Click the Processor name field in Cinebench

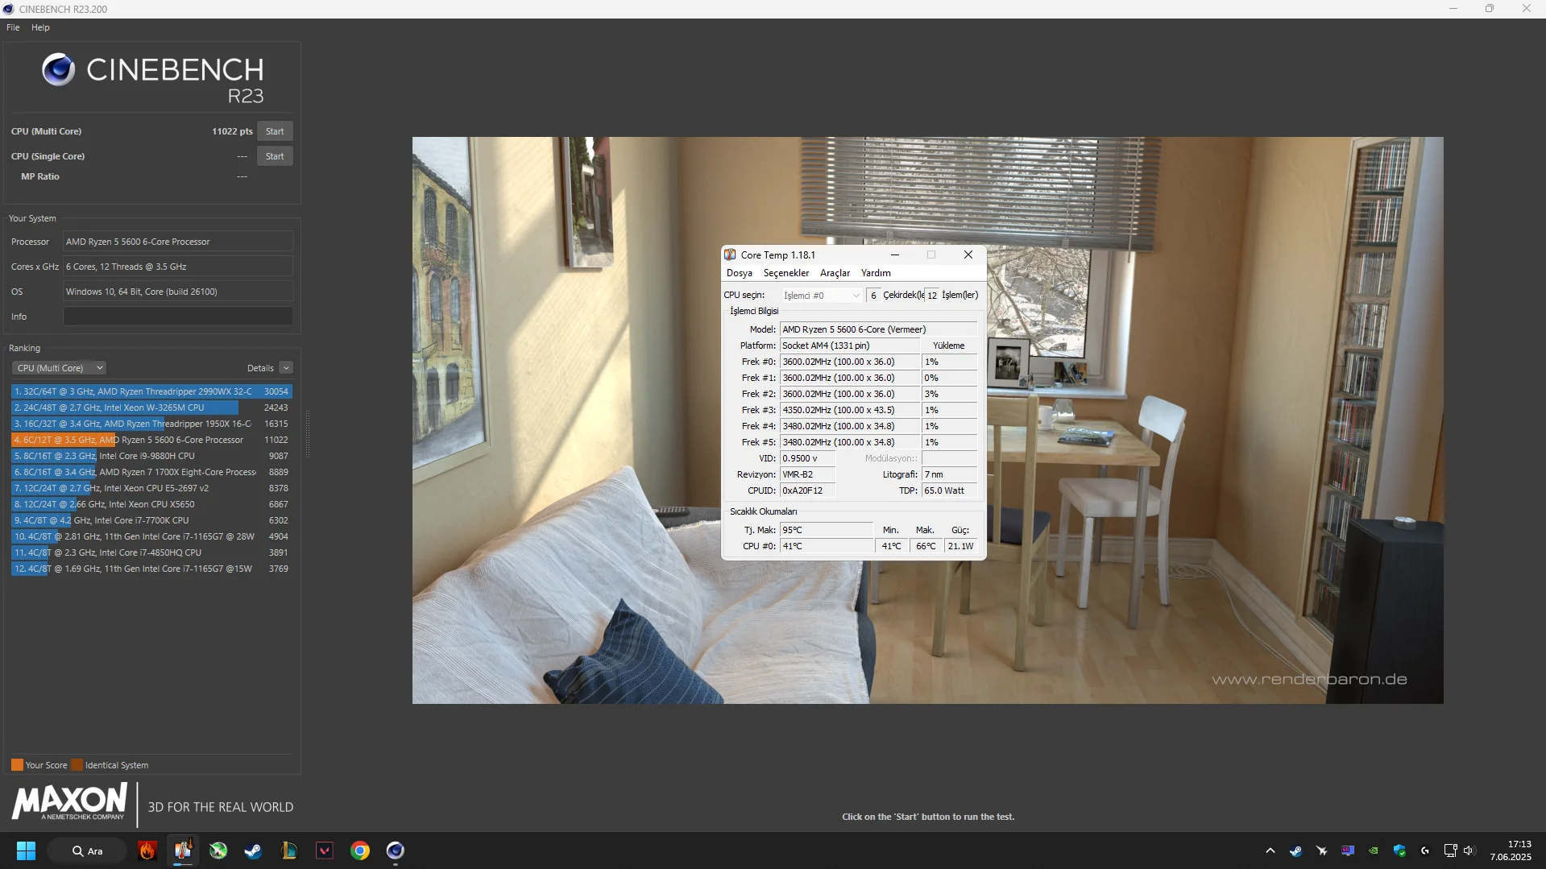click(x=178, y=242)
